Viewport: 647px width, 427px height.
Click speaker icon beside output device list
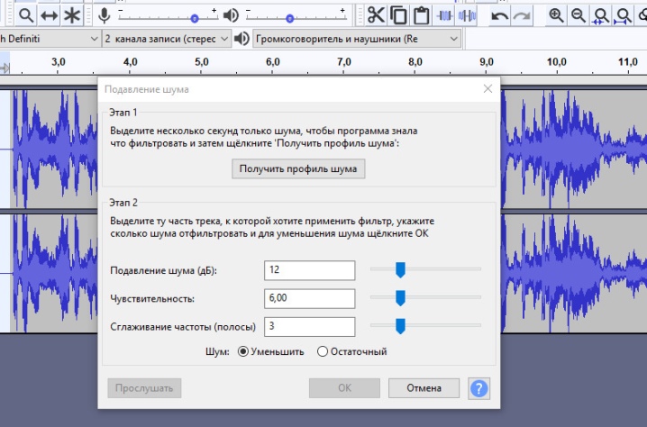coord(241,39)
